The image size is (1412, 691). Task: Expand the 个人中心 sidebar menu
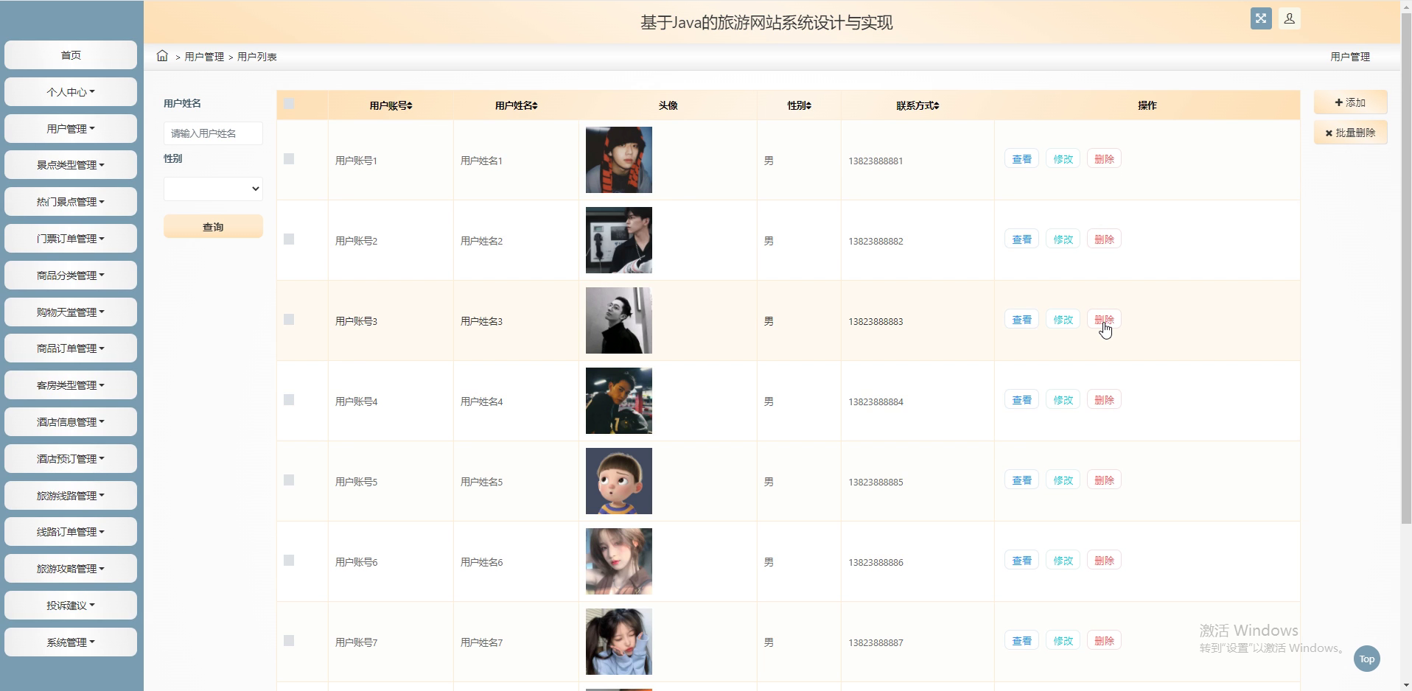pos(71,92)
